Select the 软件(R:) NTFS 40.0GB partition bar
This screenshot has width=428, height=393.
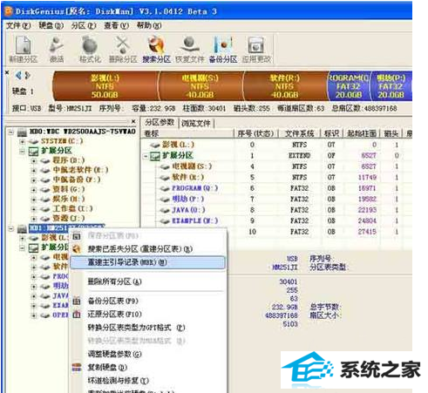(284, 86)
